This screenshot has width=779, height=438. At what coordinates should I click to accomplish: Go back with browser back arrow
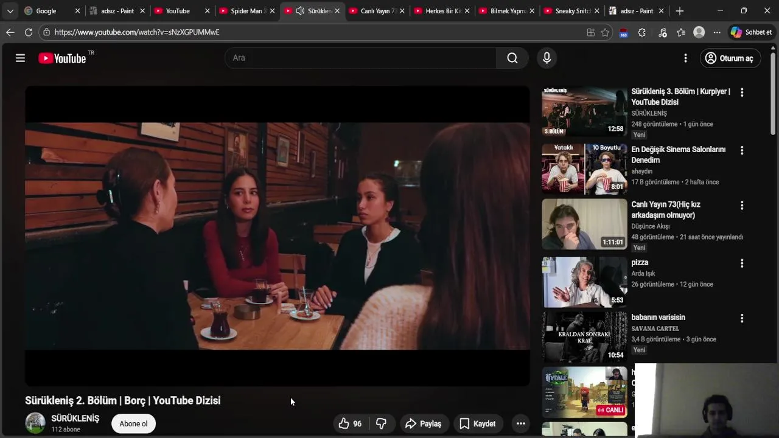point(10,32)
